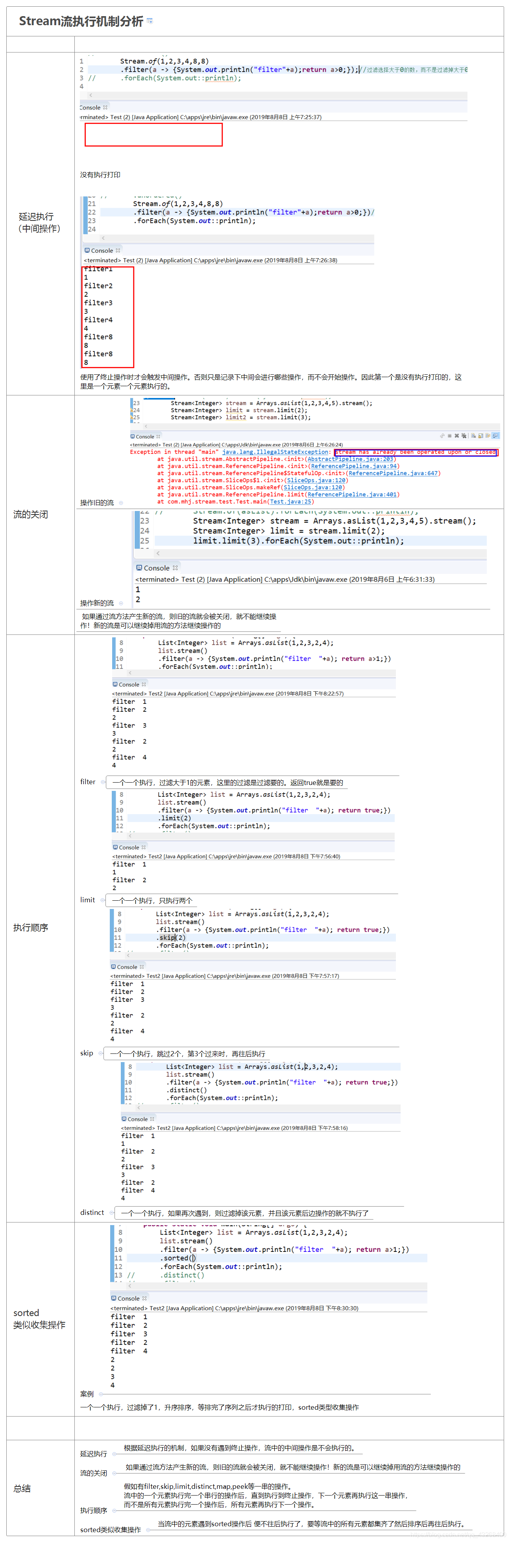Viewport: 510px width, 1542px height.
Task: Open ReferencePipeline.java:94 stack trace link
Action: click(x=354, y=466)
